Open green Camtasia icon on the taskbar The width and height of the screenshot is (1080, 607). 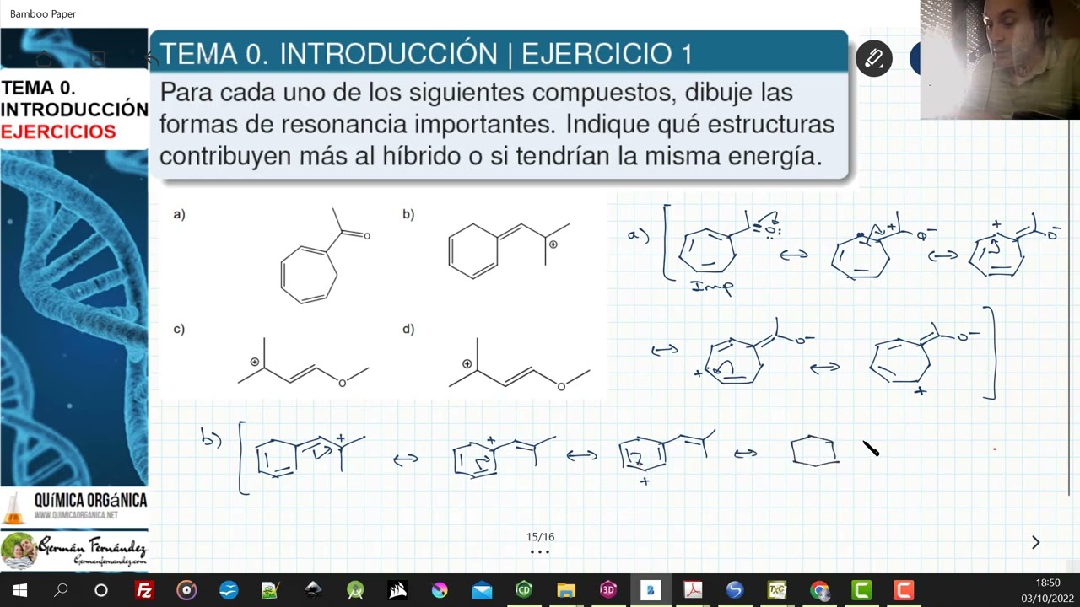coord(861,590)
